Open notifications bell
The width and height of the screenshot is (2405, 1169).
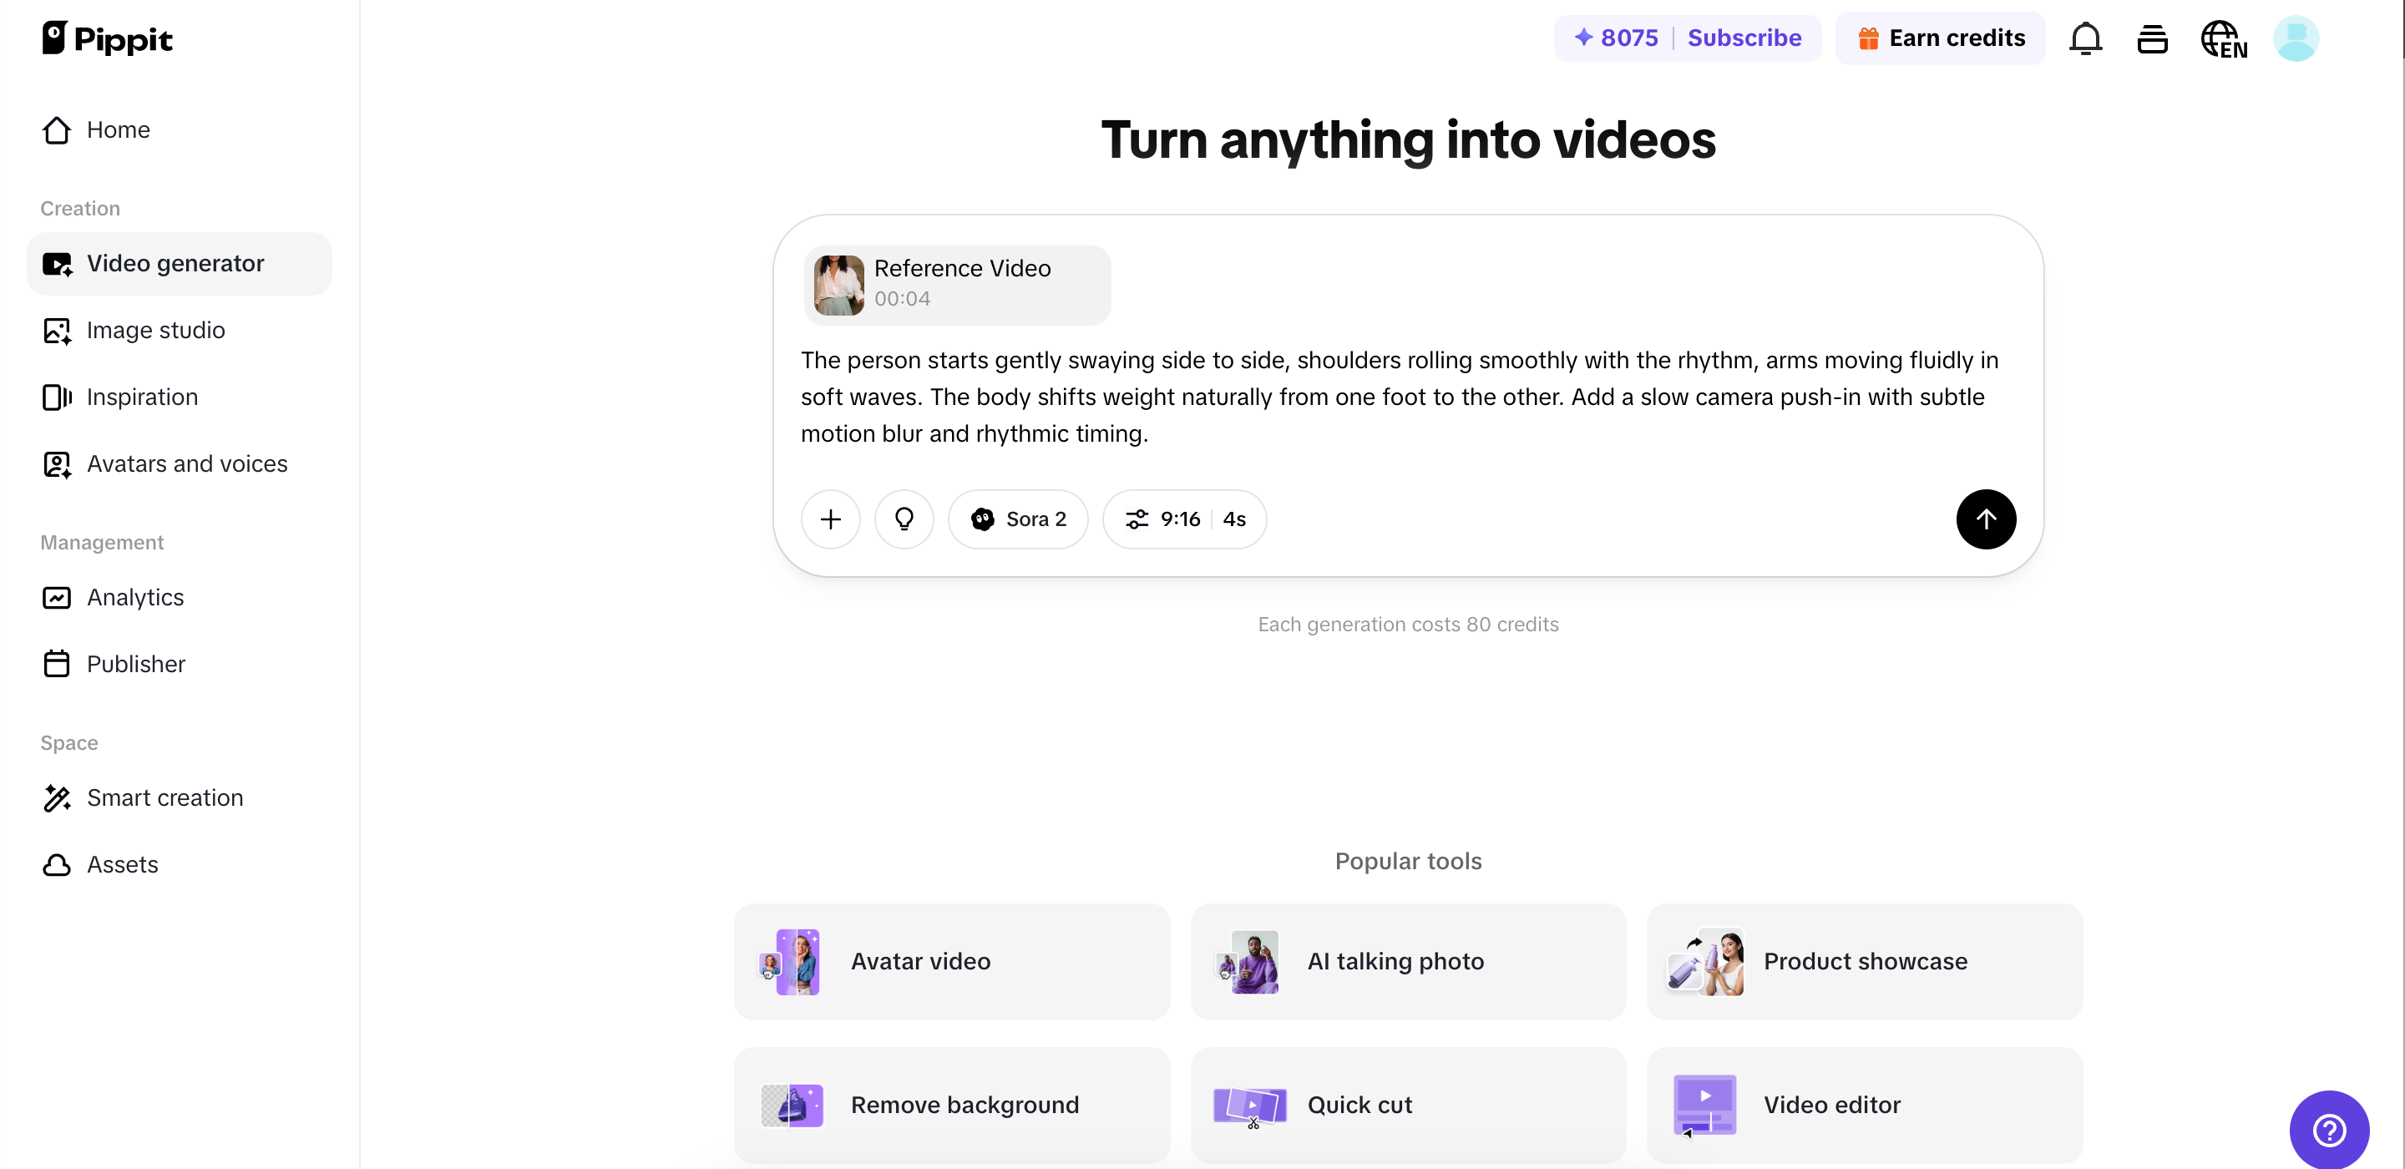click(x=2086, y=38)
